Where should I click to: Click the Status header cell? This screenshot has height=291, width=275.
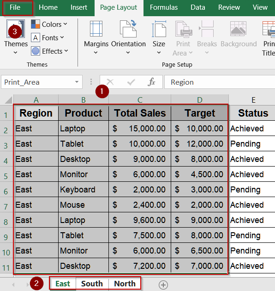pyautogui.click(x=253, y=113)
